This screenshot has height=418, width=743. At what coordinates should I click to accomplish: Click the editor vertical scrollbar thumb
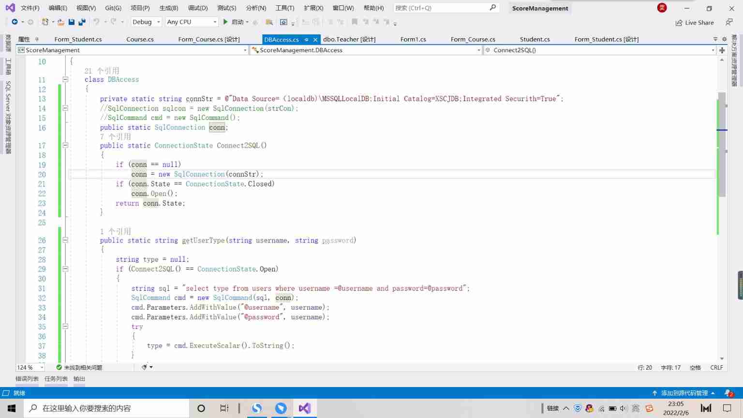click(x=722, y=144)
